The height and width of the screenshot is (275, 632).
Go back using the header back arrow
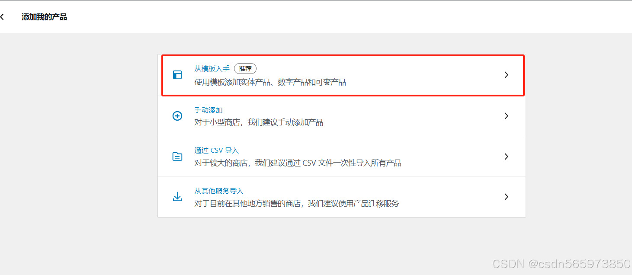(2, 17)
